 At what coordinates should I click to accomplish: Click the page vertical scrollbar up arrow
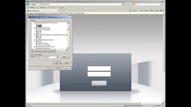pos(164,15)
